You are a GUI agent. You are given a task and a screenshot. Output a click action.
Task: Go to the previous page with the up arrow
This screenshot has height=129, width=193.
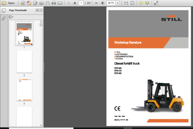point(69,3)
